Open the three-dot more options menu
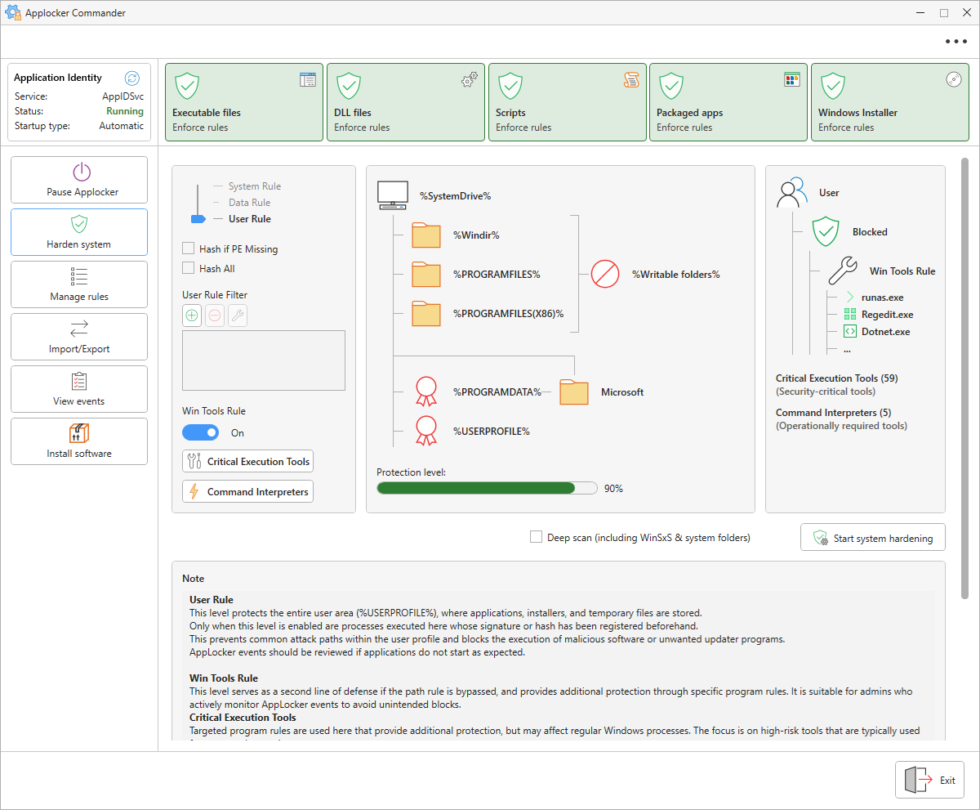The width and height of the screenshot is (980, 810). coord(955,42)
